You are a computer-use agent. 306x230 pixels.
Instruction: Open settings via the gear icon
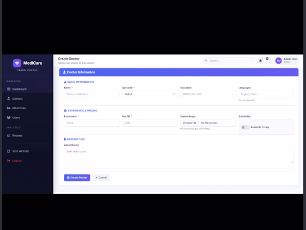267,59
